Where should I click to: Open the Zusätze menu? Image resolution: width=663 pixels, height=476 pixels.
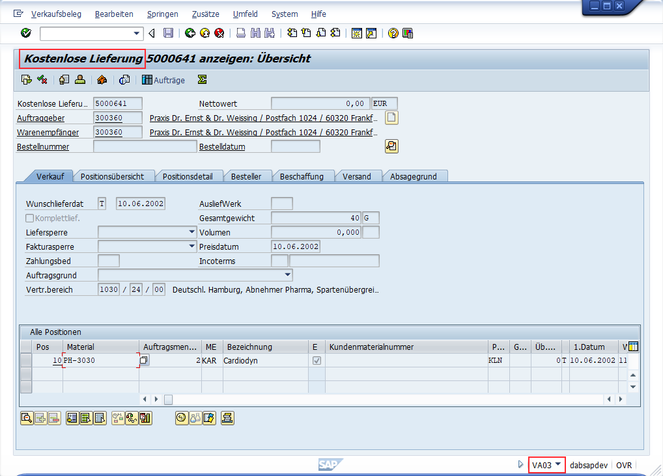(206, 14)
